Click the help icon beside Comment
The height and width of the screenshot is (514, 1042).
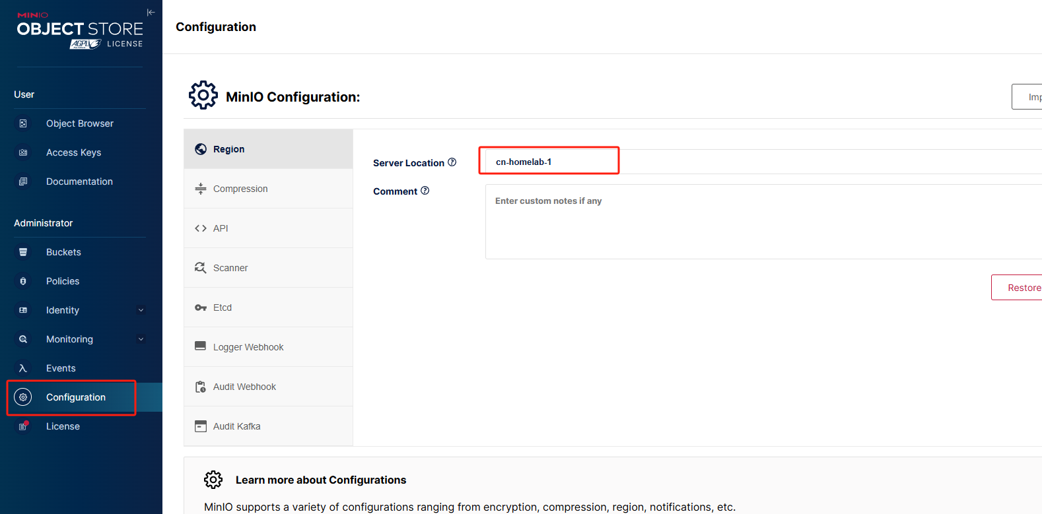tap(425, 191)
